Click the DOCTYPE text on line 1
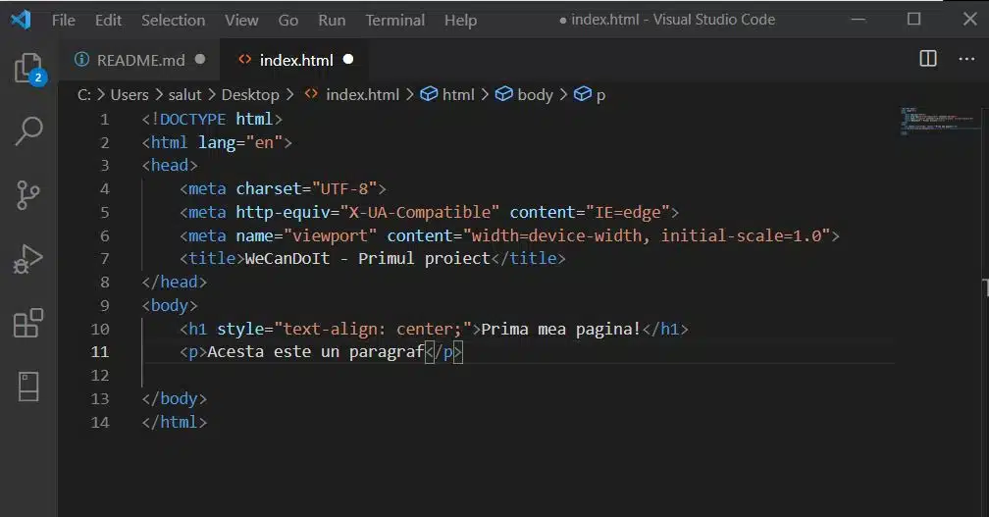Image resolution: width=989 pixels, height=517 pixels. point(192,119)
